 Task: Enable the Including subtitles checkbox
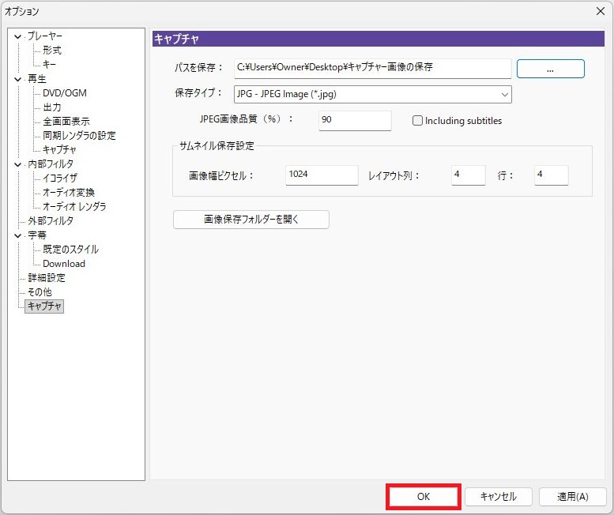[x=418, y=121]
